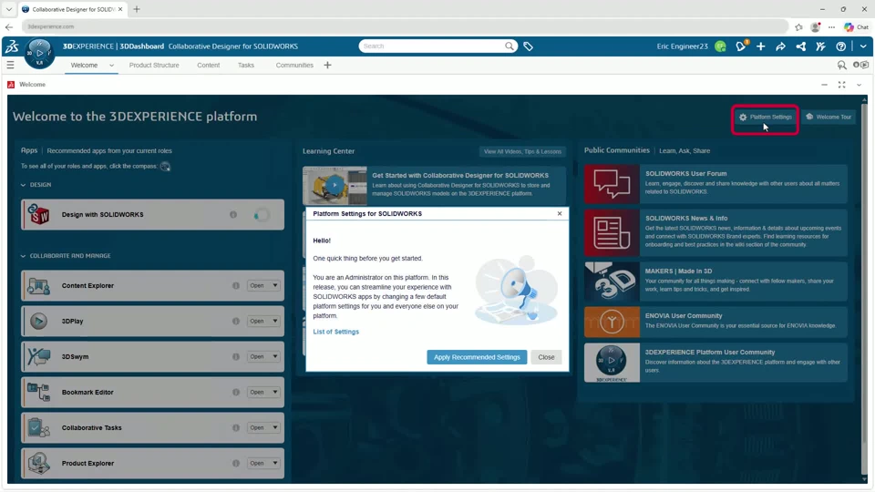875x492 pixels.
Task: Click info icon for Content Explorer
Action: pyautogui.click(x=236, y=285)
